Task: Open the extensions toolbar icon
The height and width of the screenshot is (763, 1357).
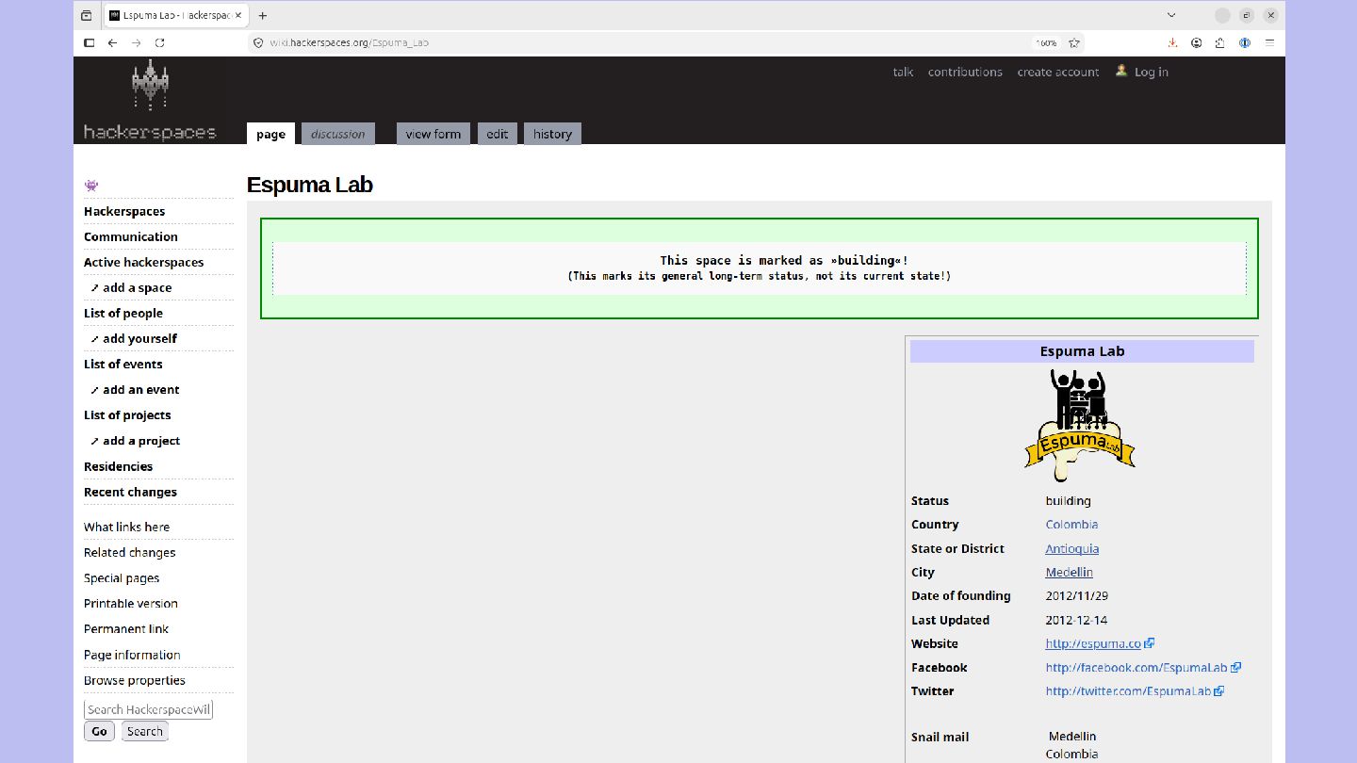Action: click(1220, 42)
